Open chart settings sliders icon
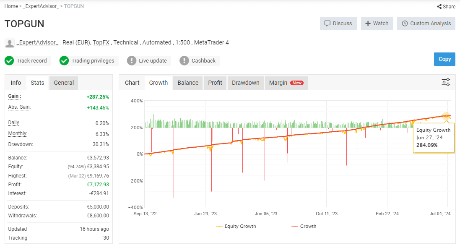This screenshot has height=248, width=460. (446, 82)
